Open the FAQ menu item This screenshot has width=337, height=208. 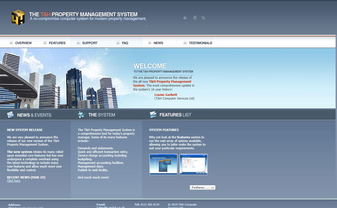125,43
